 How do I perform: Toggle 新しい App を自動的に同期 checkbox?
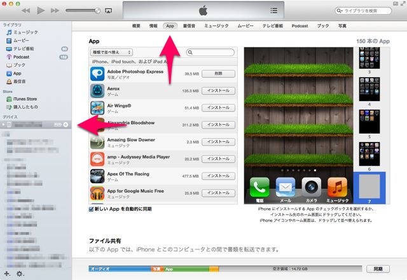91,209
